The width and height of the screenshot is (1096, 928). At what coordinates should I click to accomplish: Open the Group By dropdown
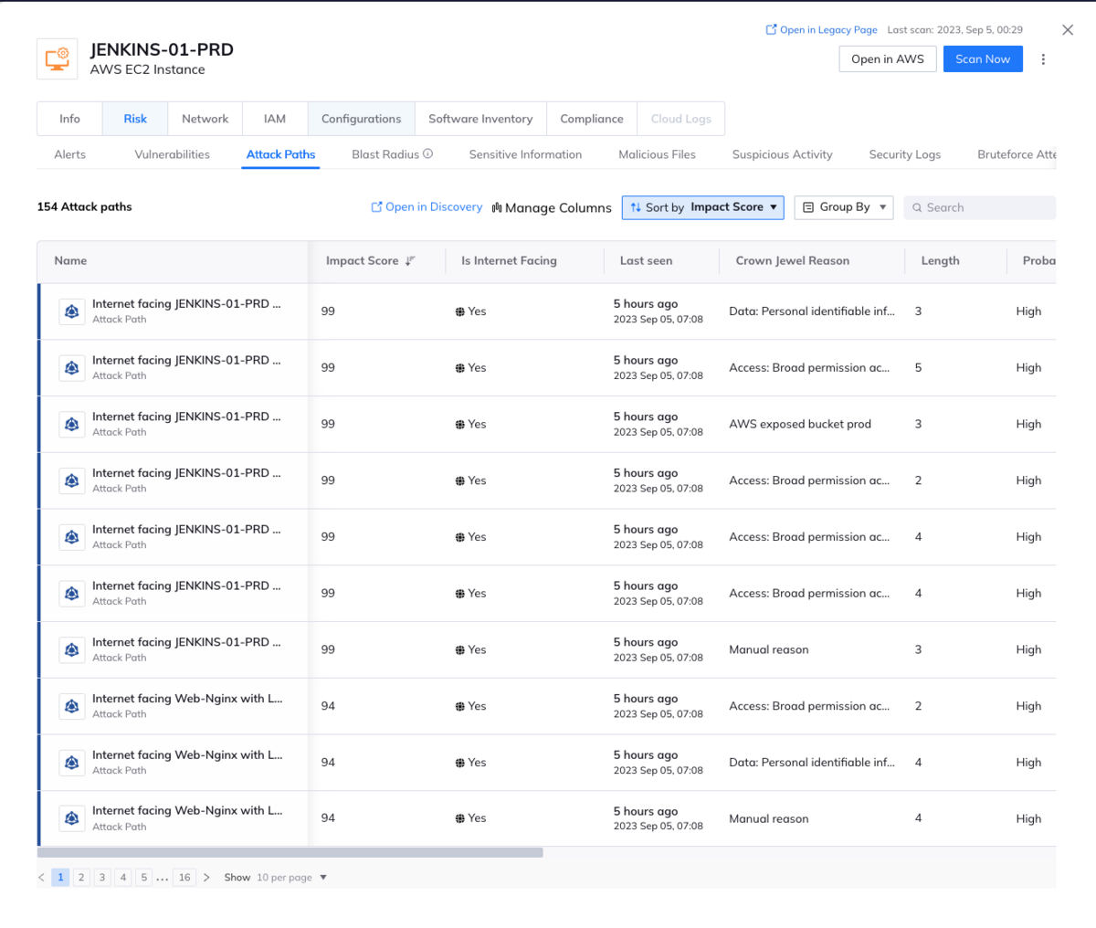tap(844, 207)
